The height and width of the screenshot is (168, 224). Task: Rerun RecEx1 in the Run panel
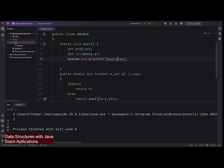[x=8, y=110]
